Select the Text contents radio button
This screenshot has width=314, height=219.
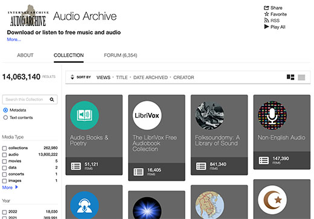point(5,117)
